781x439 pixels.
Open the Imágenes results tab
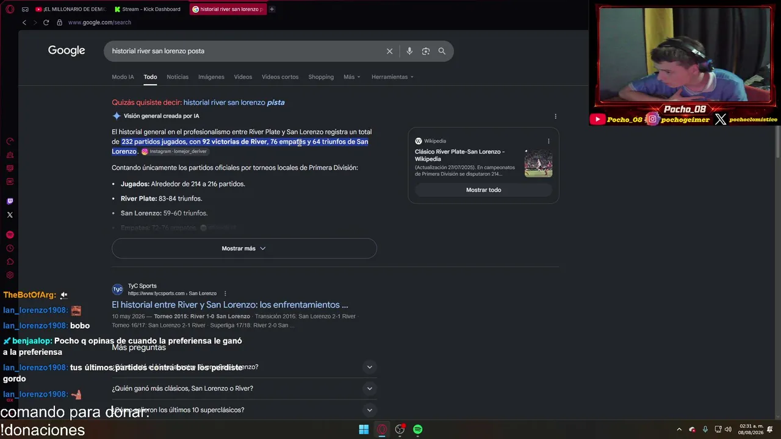[x=211, y=77]
